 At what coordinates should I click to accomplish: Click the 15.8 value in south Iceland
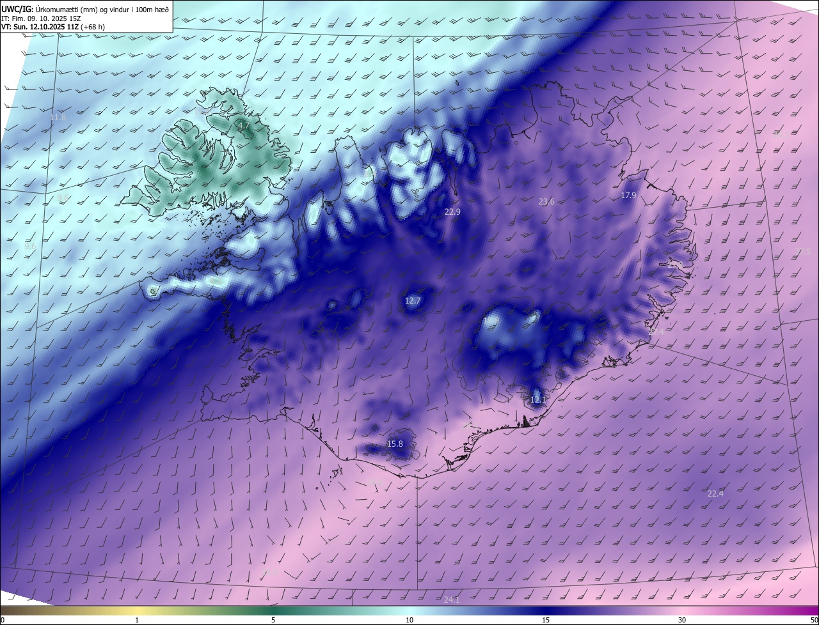pos(395,444)
